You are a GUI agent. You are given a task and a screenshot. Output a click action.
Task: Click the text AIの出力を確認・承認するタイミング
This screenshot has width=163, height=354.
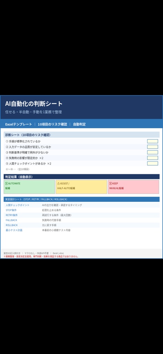pos(62,205)
